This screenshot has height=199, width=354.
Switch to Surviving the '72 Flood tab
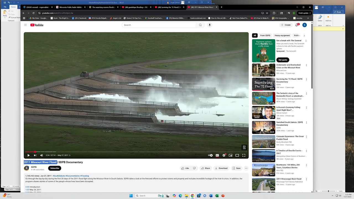pyautogui.click(x=169, y=7)
